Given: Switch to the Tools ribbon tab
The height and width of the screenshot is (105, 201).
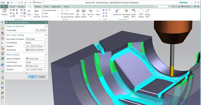Looking at the screenshot, I should pos(46,7).
